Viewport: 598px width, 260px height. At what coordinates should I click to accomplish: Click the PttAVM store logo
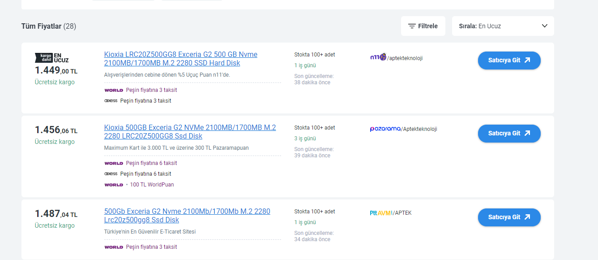point(380,213)
